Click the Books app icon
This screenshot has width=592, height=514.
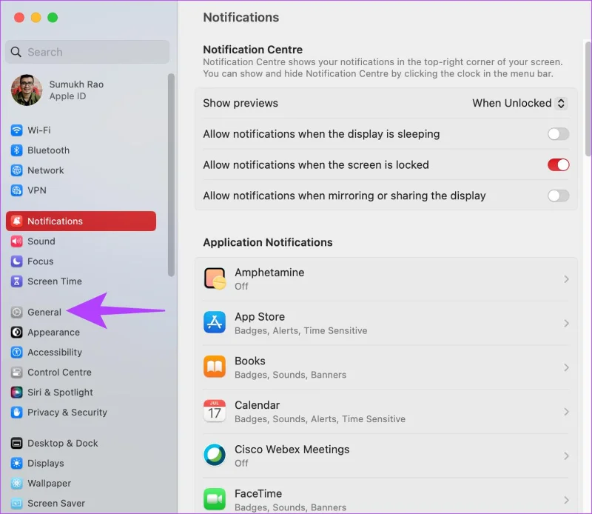(215, 367)
